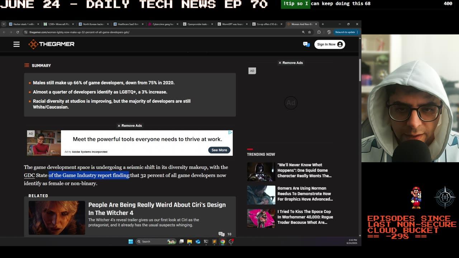Reload the page with refresh icon

18,32
